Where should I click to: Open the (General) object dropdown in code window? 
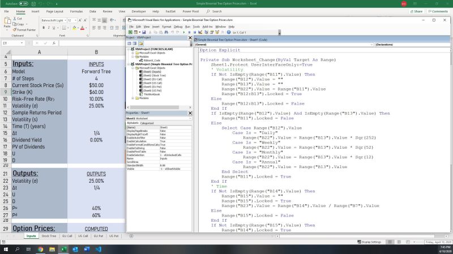tap(371, 45)
